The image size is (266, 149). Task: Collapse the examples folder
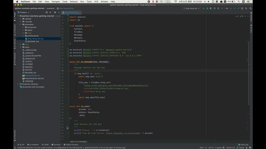[x=21, y=24]
